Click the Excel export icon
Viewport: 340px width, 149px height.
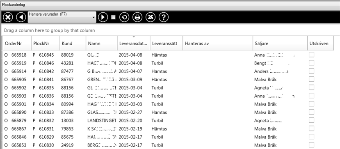(151, 17)
